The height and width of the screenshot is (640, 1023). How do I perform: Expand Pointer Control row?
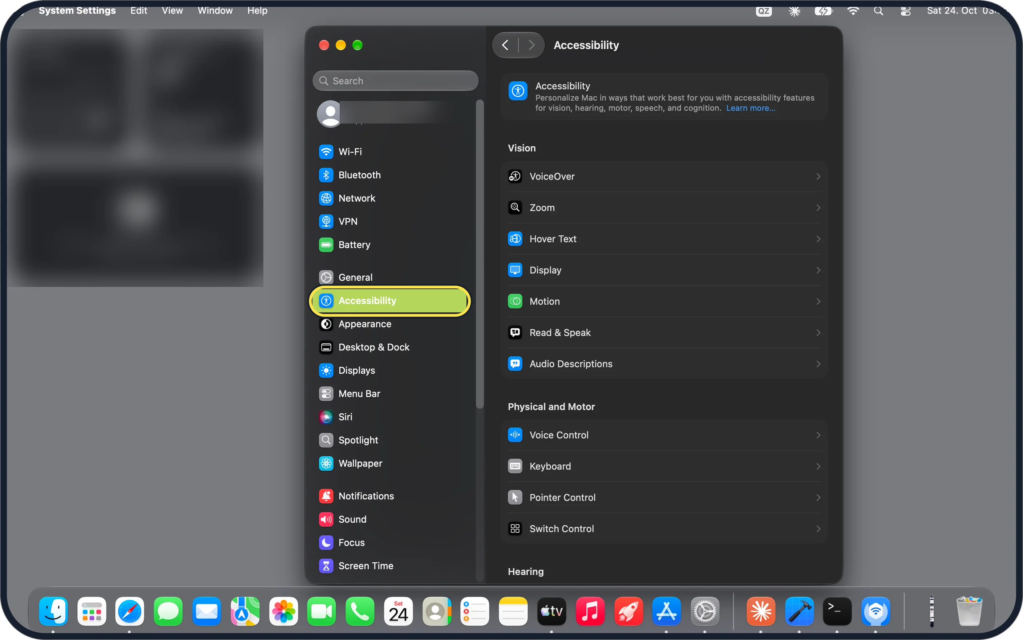point(664,498)
